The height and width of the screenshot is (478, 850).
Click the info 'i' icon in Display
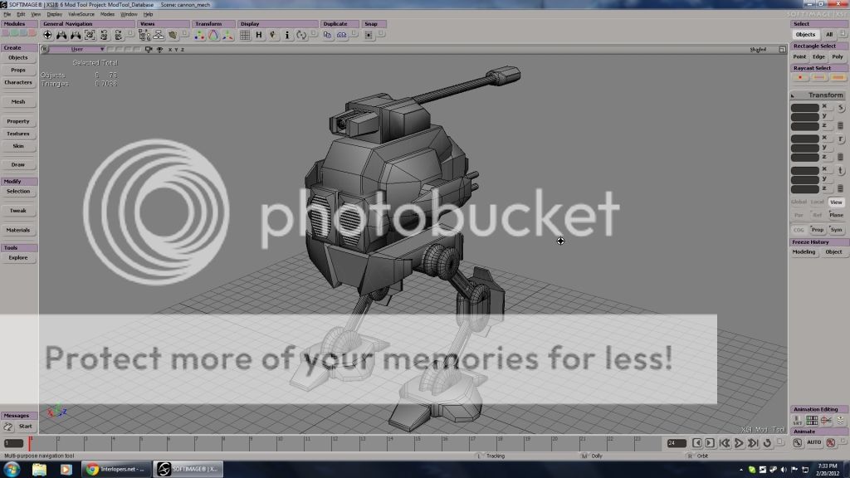point(287,36)
